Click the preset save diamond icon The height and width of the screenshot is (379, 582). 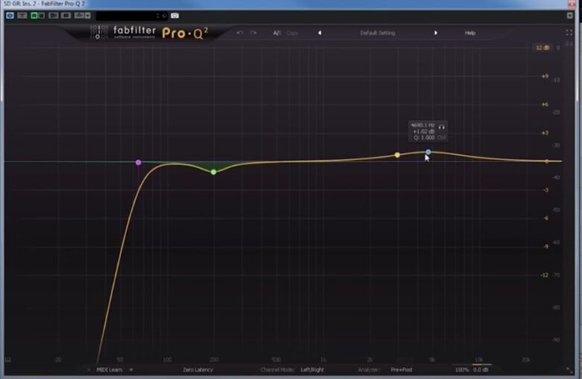78,16
